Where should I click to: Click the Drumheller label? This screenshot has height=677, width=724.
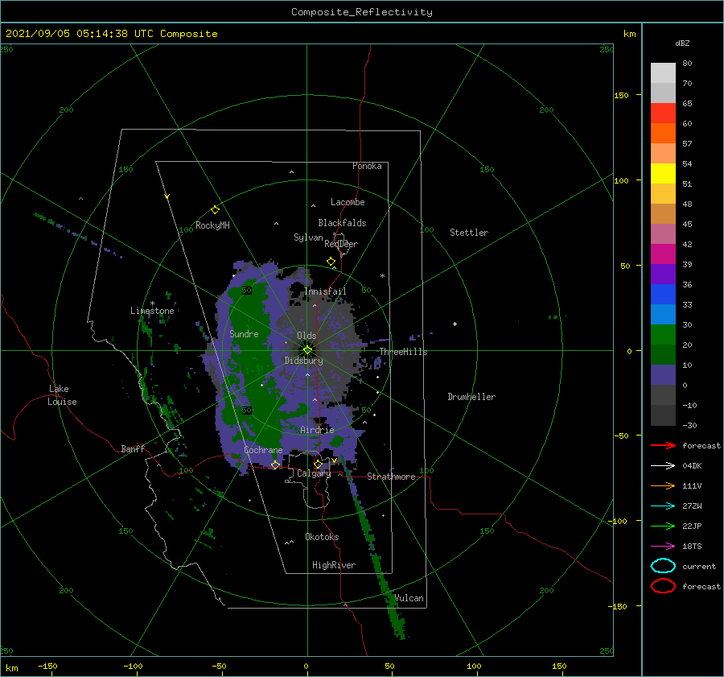coord(471,397)
